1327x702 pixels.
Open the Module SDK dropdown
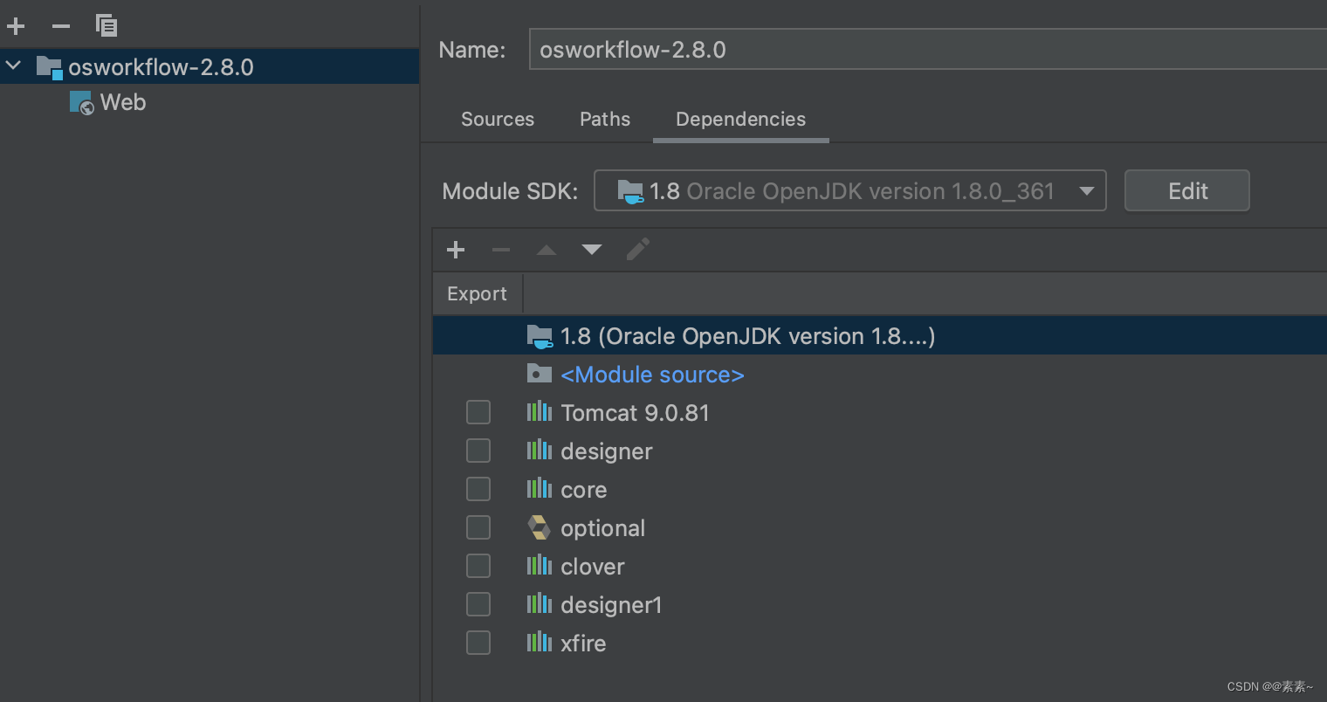point(1087,190)
